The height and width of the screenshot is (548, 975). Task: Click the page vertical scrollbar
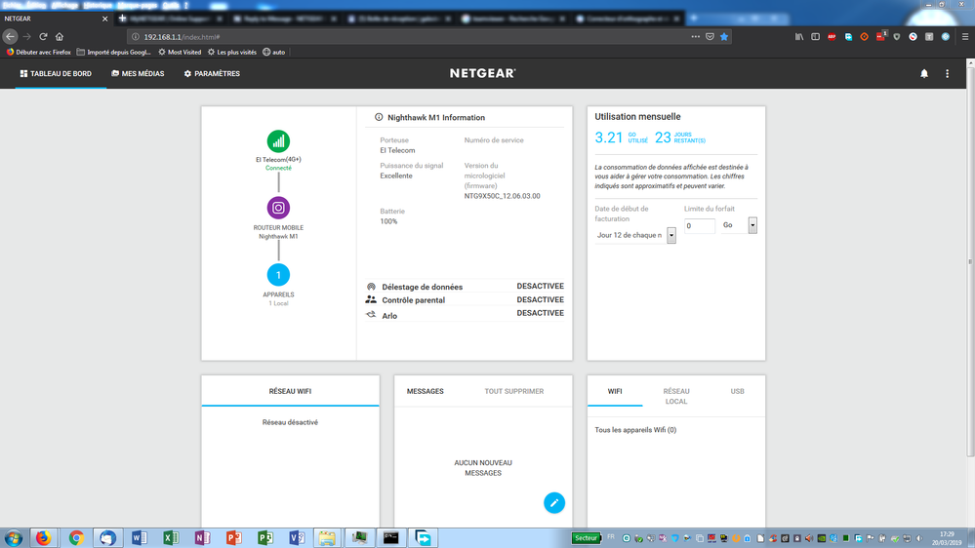tap(970, 261)
